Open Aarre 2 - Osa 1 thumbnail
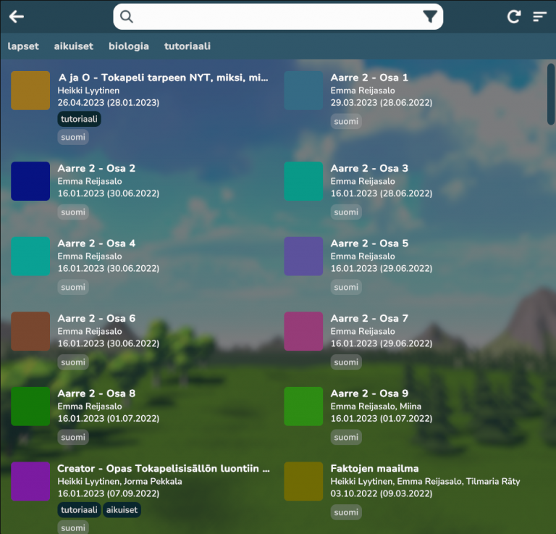 (x=303, y=91)
